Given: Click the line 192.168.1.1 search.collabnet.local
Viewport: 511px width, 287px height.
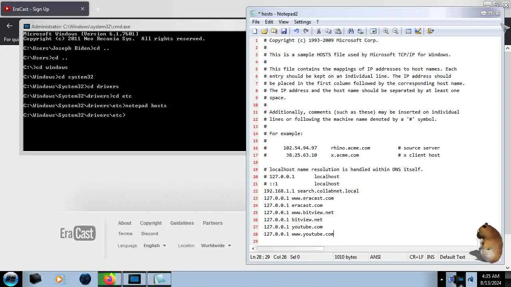Looking at the screenshot, I should click(311, 191).
